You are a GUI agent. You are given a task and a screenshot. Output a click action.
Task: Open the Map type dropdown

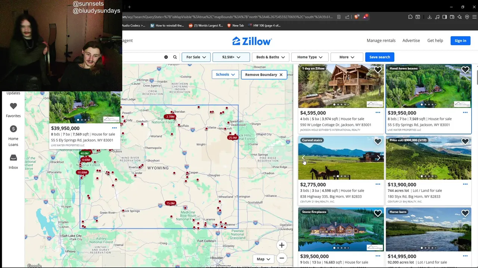(x=263, y=259)
